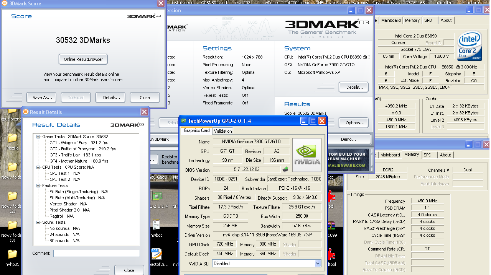Collapse the CPU Tests tree node
This screenshot has width=491, height=275.
coord(38,167)
